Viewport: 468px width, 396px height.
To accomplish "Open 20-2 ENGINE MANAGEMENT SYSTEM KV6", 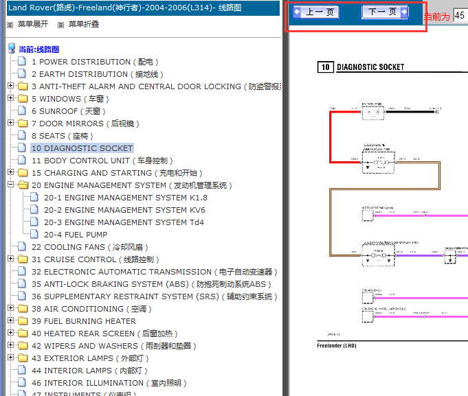I will click(x=125, y=210).
